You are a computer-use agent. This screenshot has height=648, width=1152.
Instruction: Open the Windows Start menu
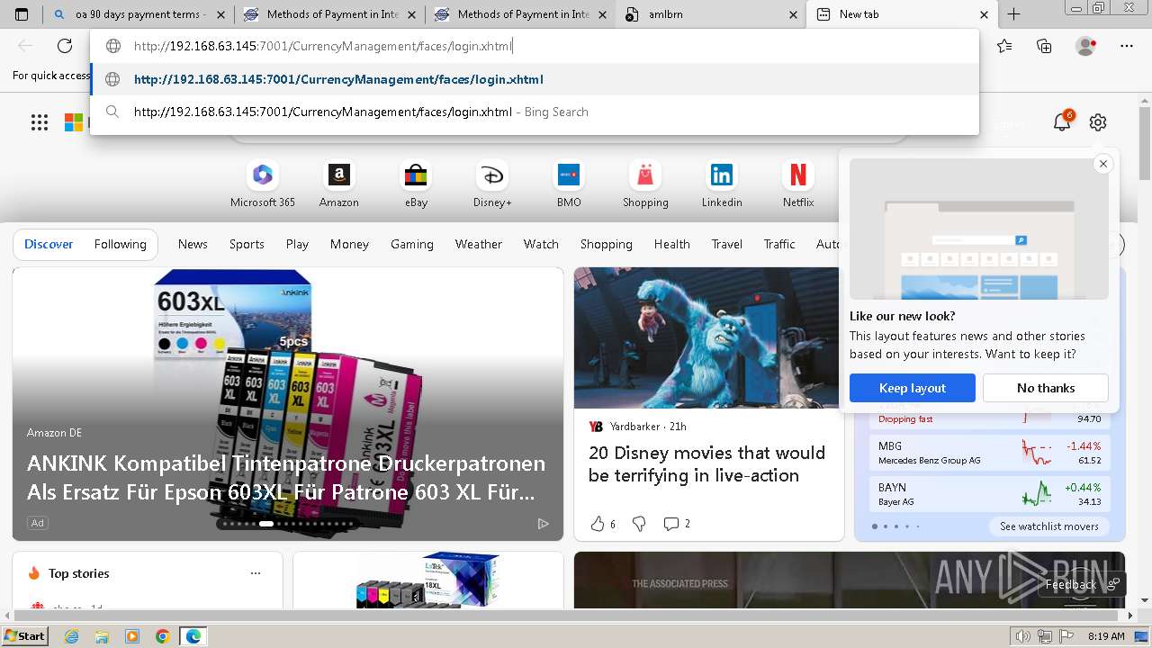24,636
